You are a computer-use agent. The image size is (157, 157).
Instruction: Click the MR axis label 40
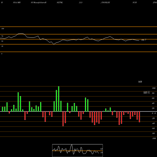tap(153, 103)
